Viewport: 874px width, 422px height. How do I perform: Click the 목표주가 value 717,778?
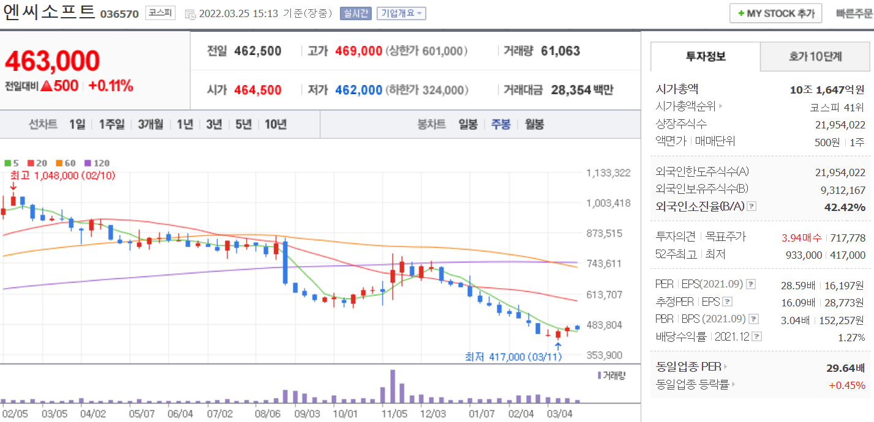click(849, 238)
